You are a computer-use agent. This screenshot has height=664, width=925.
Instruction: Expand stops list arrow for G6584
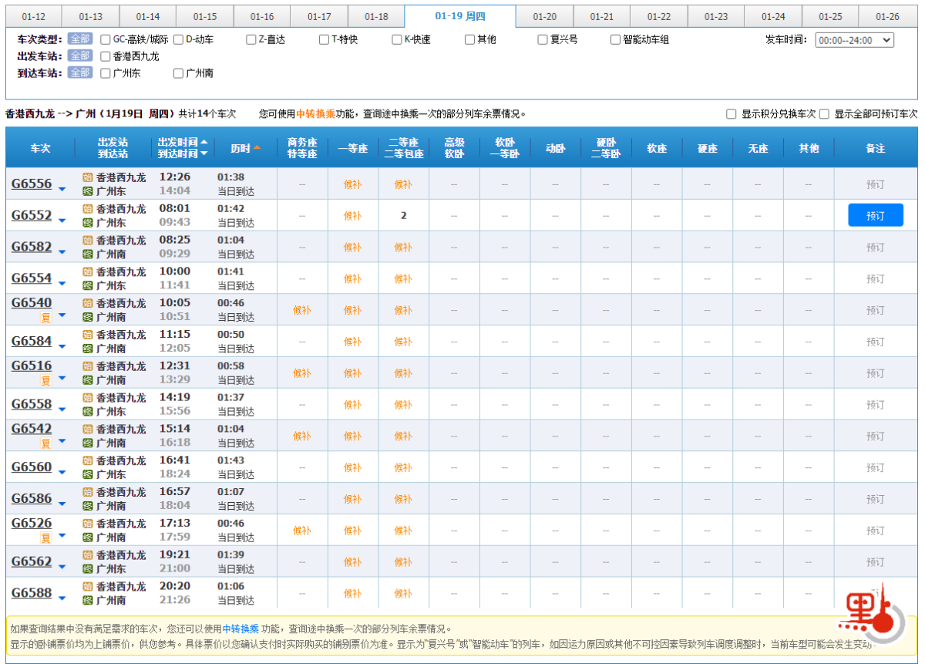tap(62, 348)
